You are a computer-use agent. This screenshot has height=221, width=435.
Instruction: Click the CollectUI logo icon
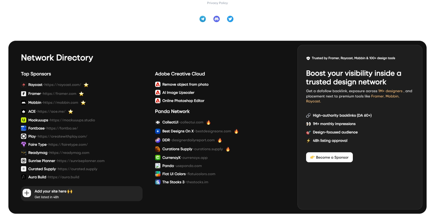point(158,122)
